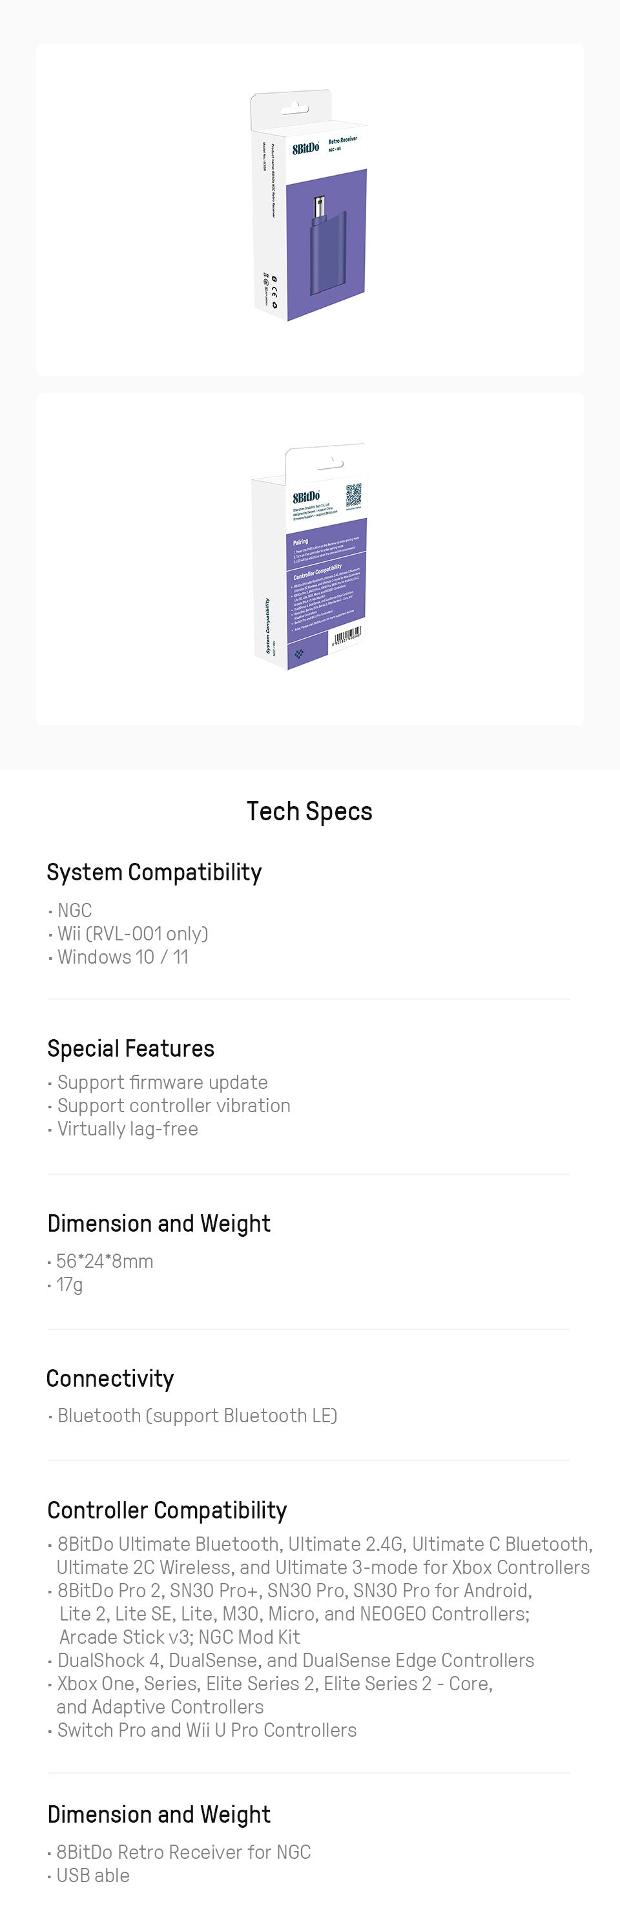Click the QR code on back package

tap(354, 495)
